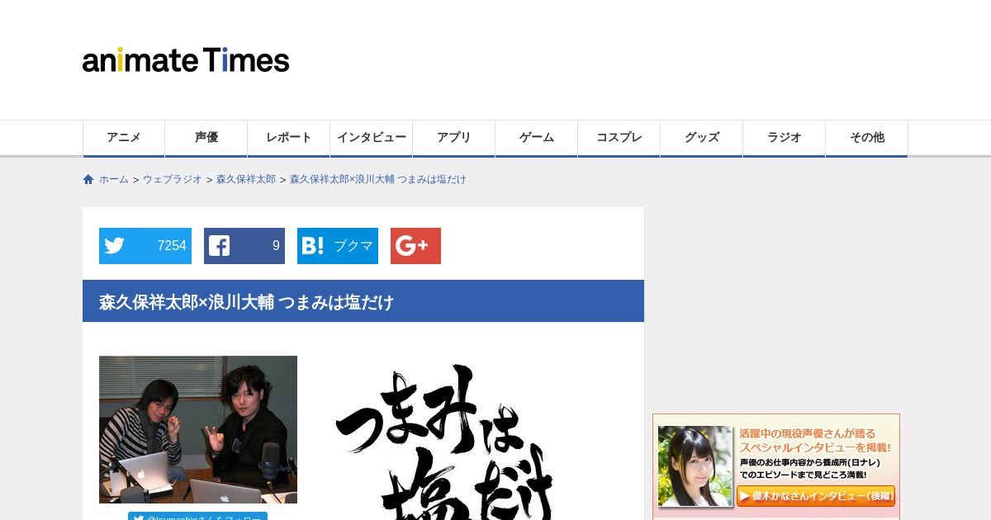This screenshot has width=991, height=520.
Task: Open the ゲーム menu tab
Action: point(537,138)
